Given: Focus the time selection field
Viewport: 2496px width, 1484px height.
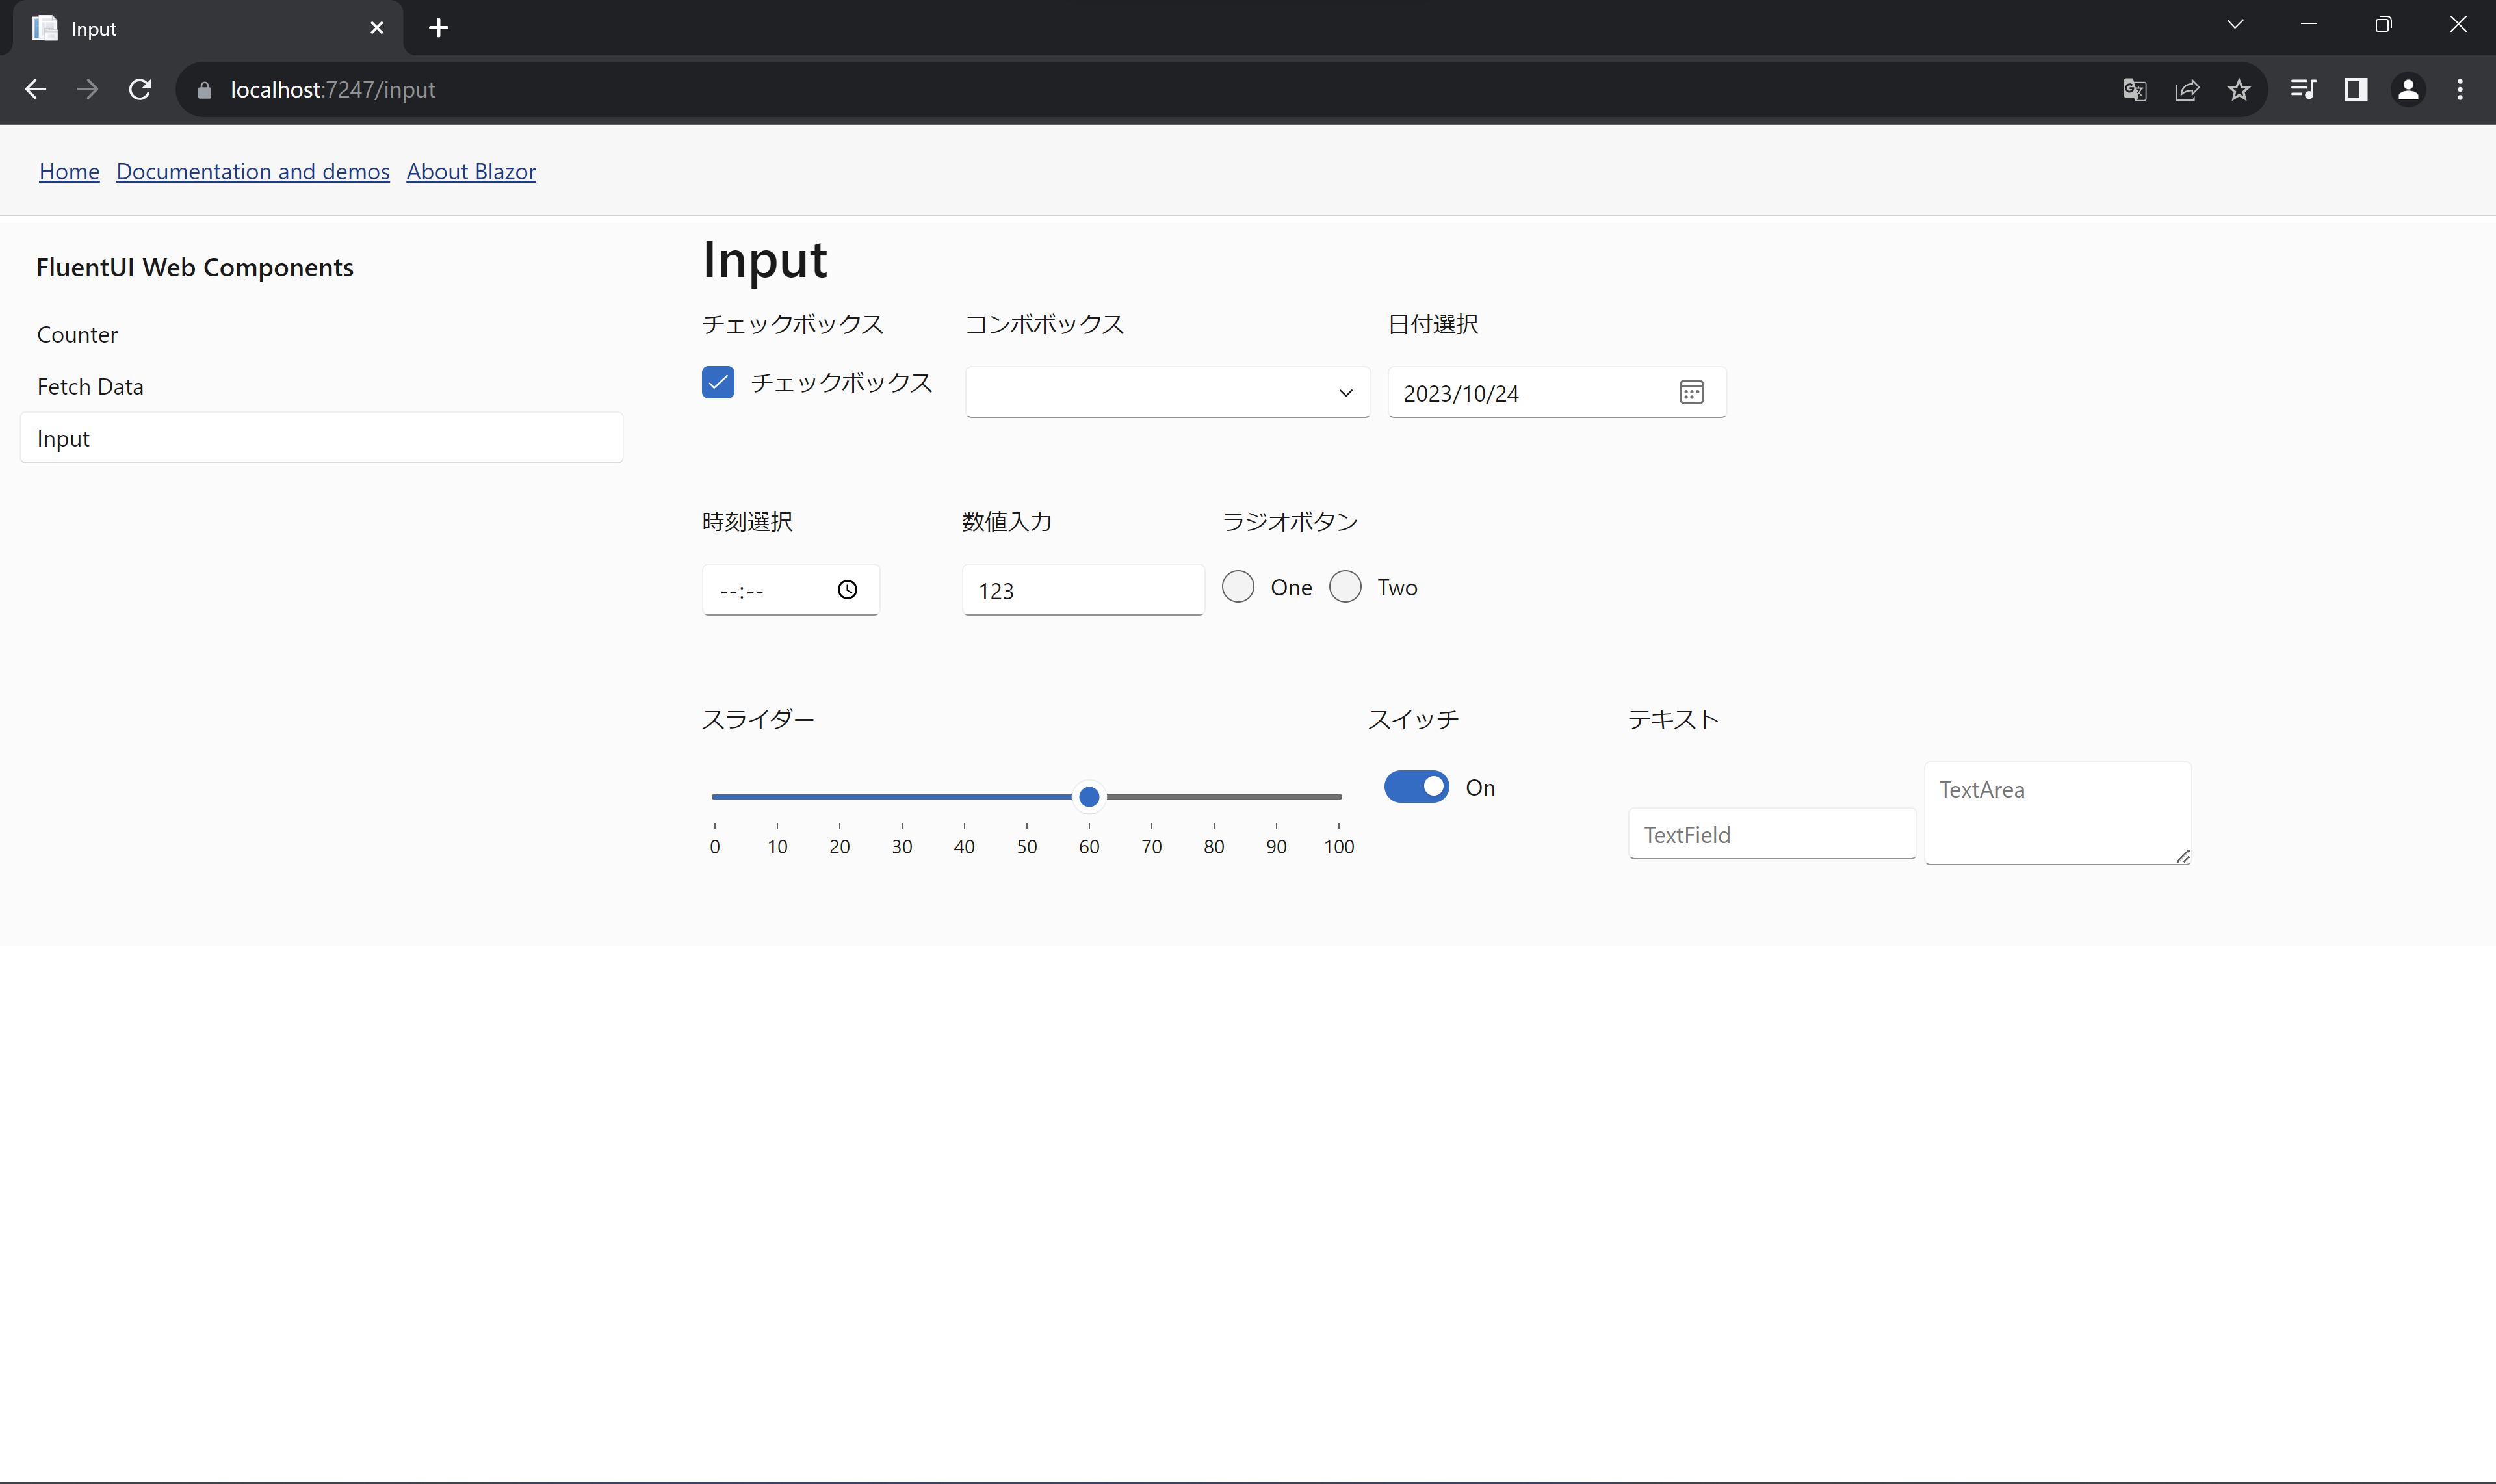Looking at the screenshot, I should [x=790, y=590].
